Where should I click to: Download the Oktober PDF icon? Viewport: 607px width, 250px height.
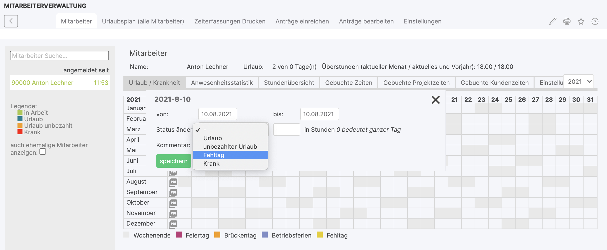point(173,203)
